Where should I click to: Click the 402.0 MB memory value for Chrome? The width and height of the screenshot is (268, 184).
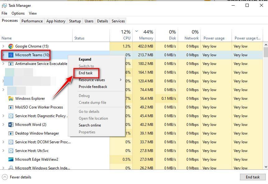[146, 46]
